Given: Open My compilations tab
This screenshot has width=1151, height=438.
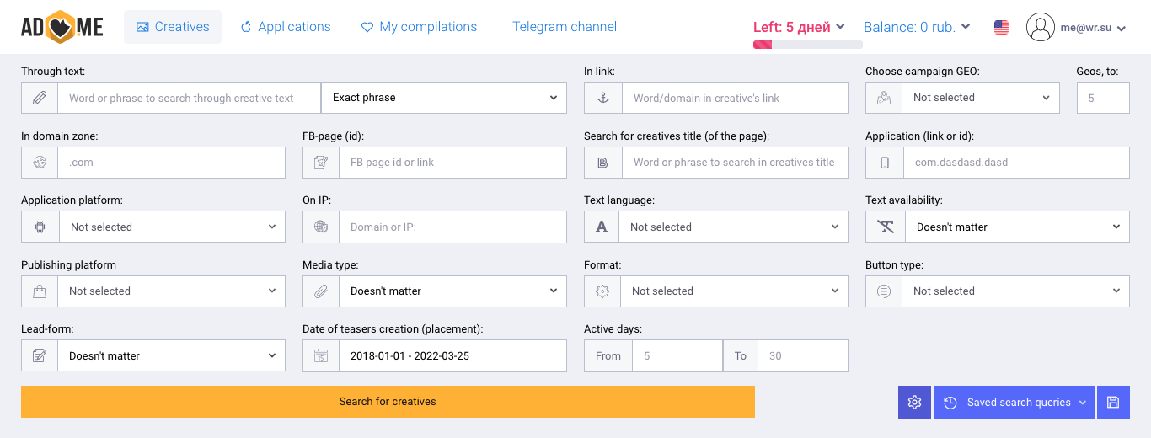Looking at the screenshot, I should coord(419,27).
